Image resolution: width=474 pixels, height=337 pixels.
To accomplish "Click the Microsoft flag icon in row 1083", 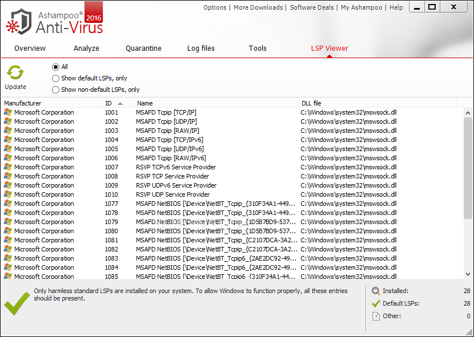I will click(8, 258).
